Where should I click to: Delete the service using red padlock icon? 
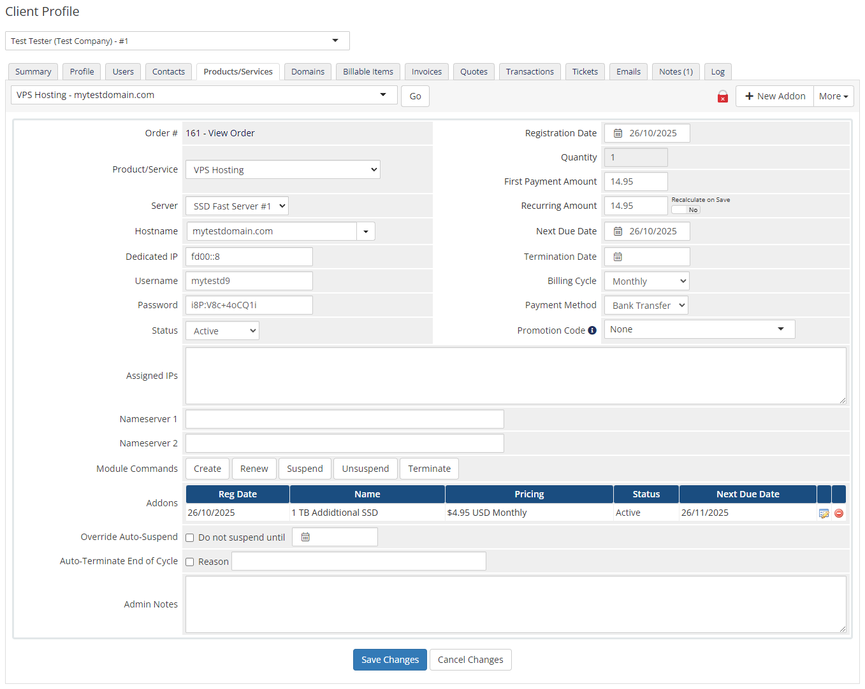tap(722, 96)
